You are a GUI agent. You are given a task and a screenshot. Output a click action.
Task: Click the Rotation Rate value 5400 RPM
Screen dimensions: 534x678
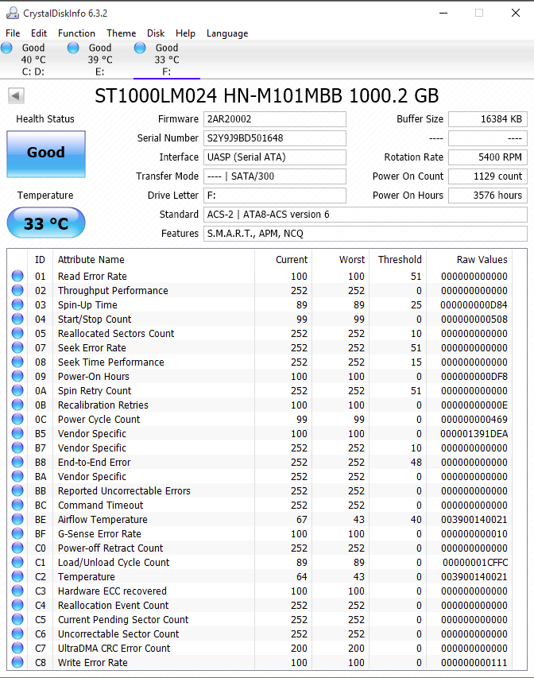click(x=488, y=157)
